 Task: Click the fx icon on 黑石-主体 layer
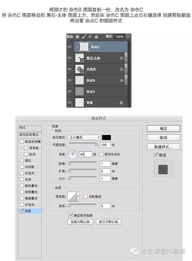coord(122,58)
